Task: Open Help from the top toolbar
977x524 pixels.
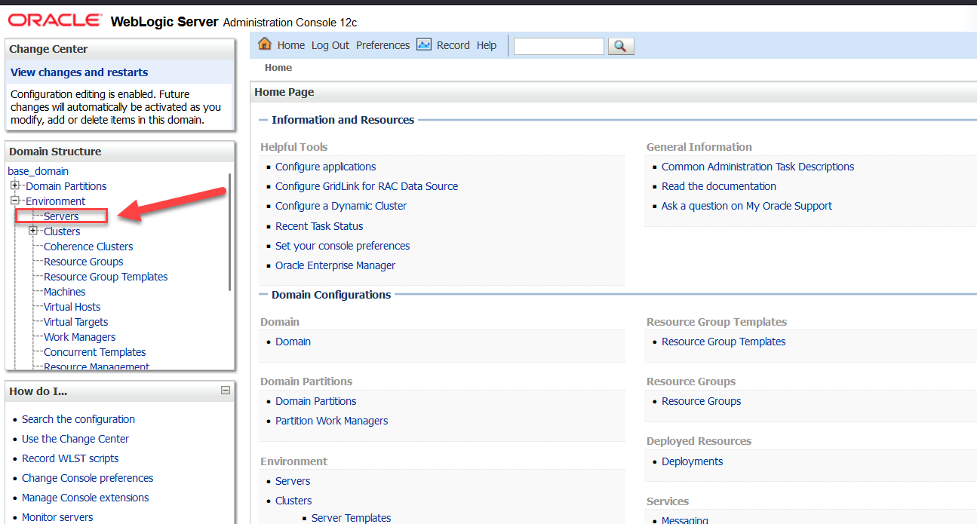Action: coord(487,45)
